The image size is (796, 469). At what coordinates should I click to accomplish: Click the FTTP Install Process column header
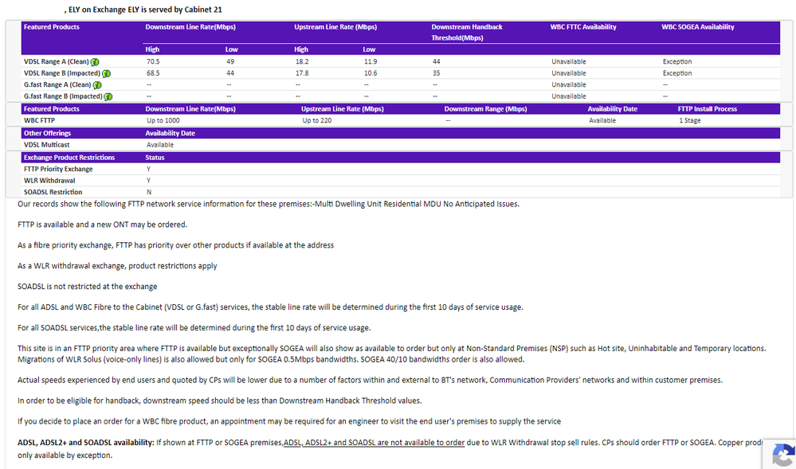click(707, 109)
